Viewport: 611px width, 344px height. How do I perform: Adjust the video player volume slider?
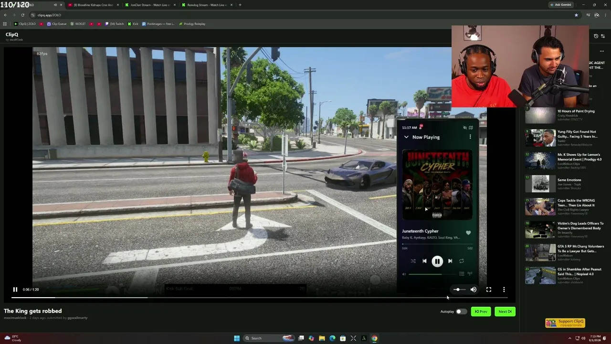pyautogui.click(x=459, y=290)
